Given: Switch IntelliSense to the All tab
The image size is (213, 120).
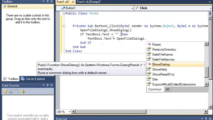Looking at the screenshot, I should point(167,89).
